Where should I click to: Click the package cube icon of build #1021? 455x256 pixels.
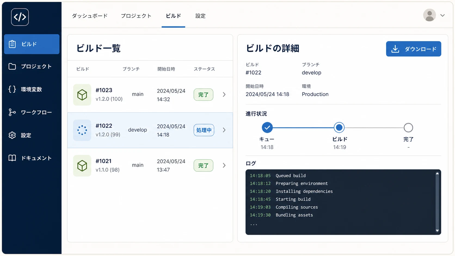(82, 166)
